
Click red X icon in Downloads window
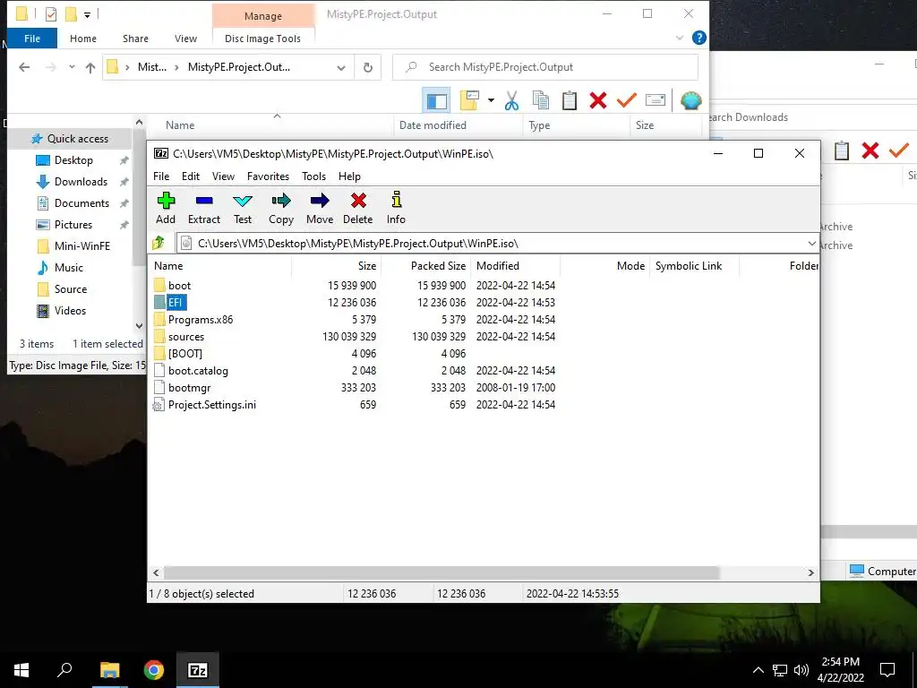click(870, 150)
